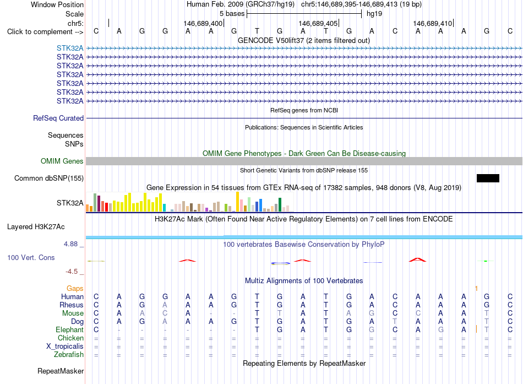
Task: Click the X_tropicalis alignment row label
Action: (65, 347)
